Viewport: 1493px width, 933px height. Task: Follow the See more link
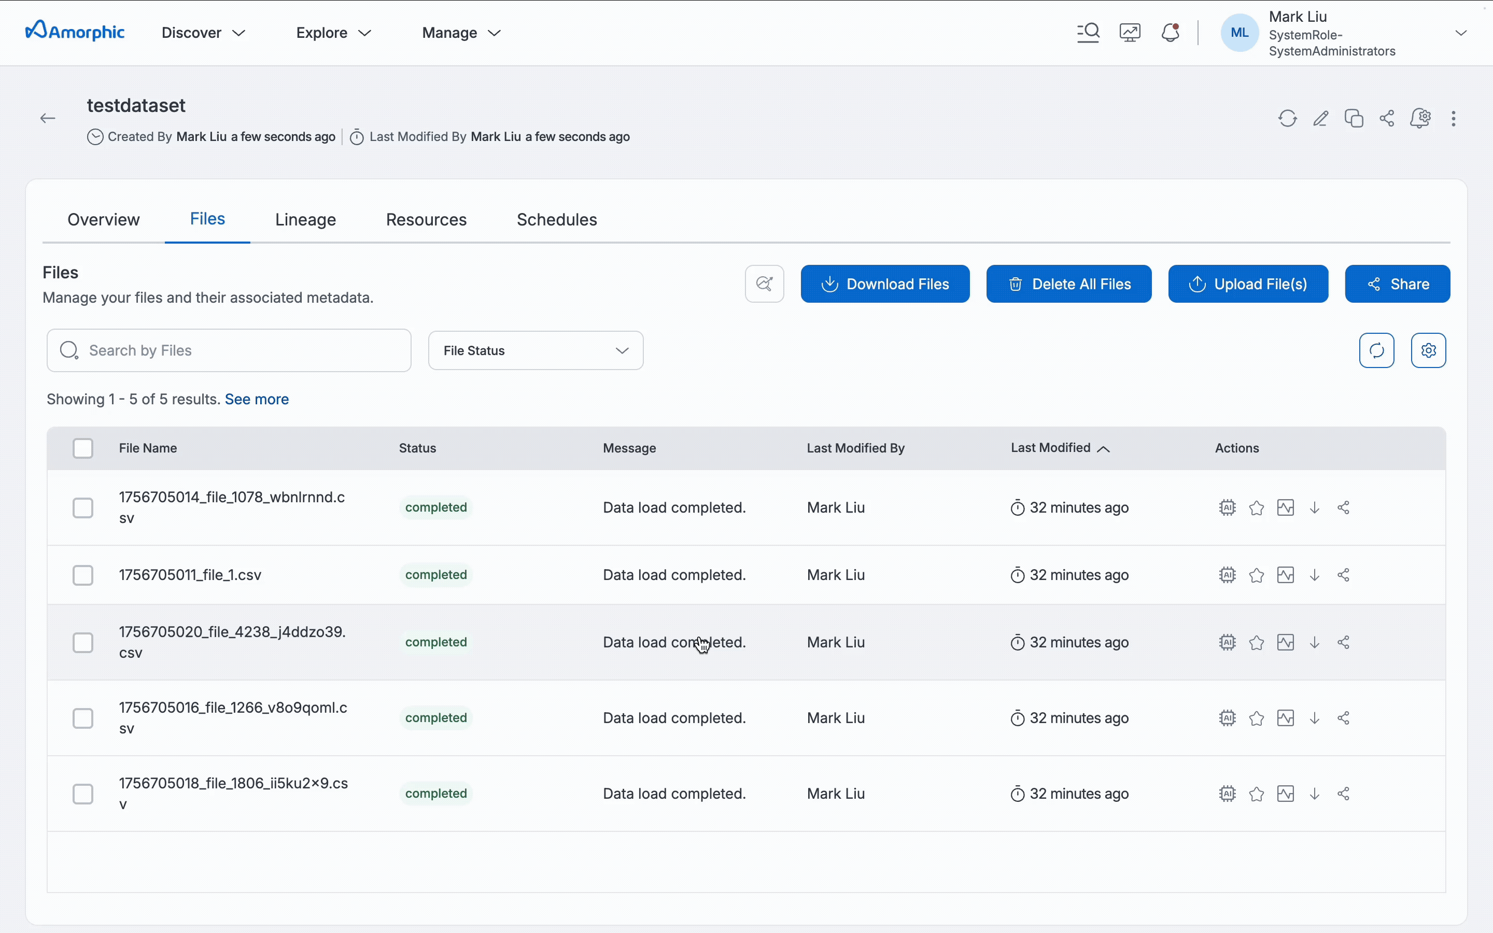[257, 399]
